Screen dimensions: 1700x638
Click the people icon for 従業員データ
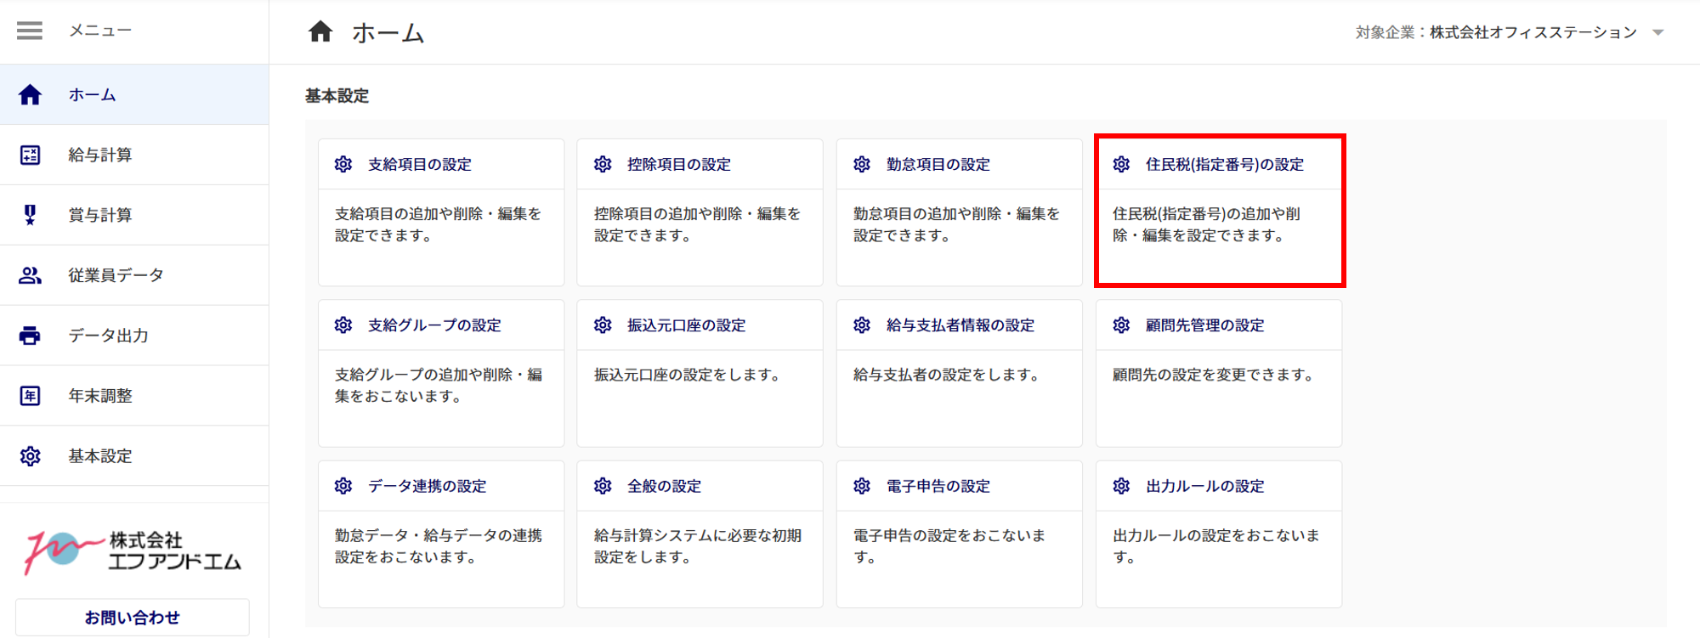point(30,275)
